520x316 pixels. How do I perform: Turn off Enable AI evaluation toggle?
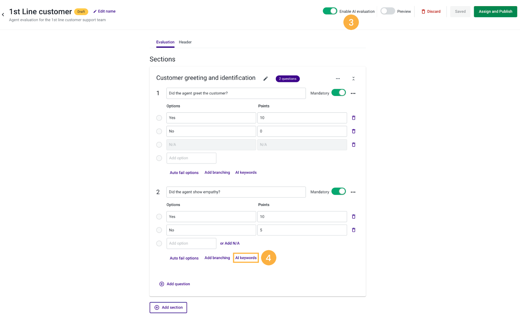click(x=330, y=11)
